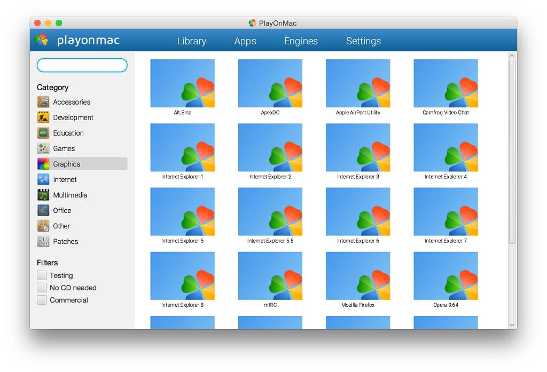Select the Opera 9.64 thumbnail
This screenshot has height=372, width=547.
446,276
